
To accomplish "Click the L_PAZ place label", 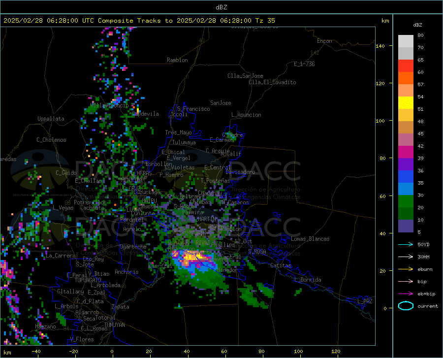I will [x=365, y=301].
